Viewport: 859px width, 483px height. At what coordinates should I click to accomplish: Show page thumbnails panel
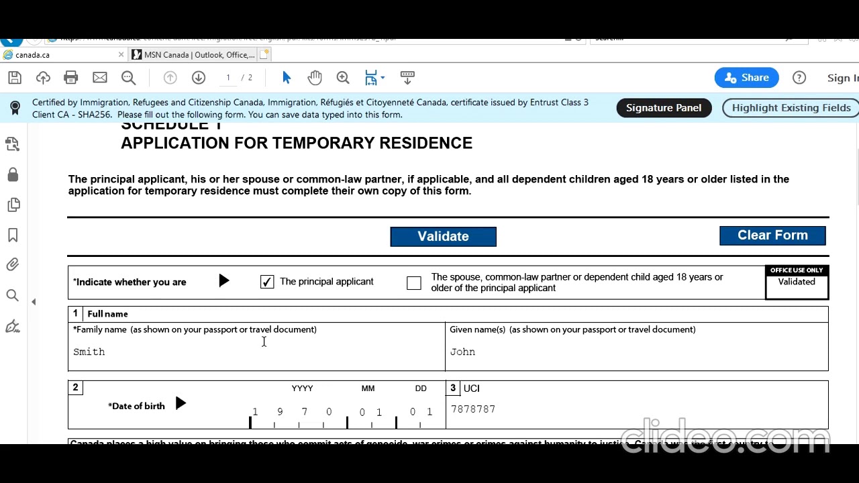click(x=13, y=205)
